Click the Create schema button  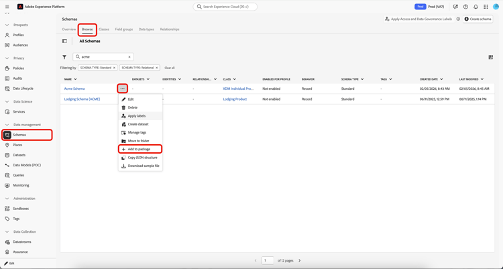click(478, 19)
